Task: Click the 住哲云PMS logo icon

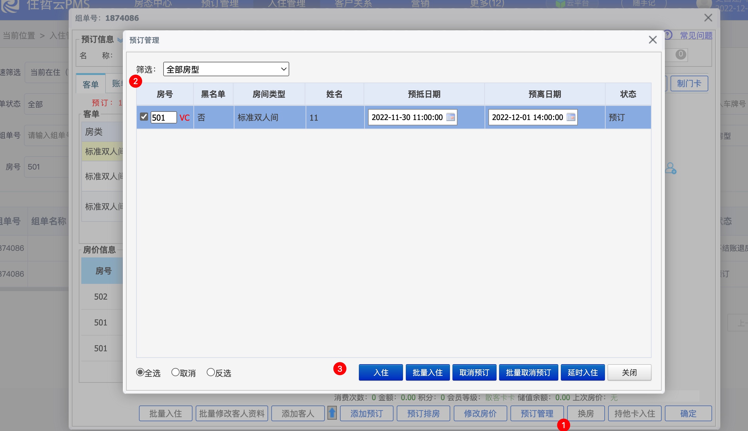Action: (9, 6)
